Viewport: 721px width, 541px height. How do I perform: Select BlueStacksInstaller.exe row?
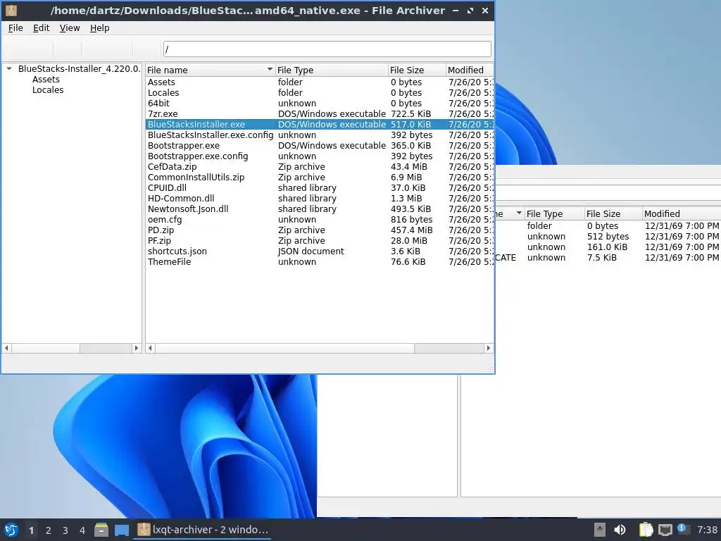pos(320,124)
